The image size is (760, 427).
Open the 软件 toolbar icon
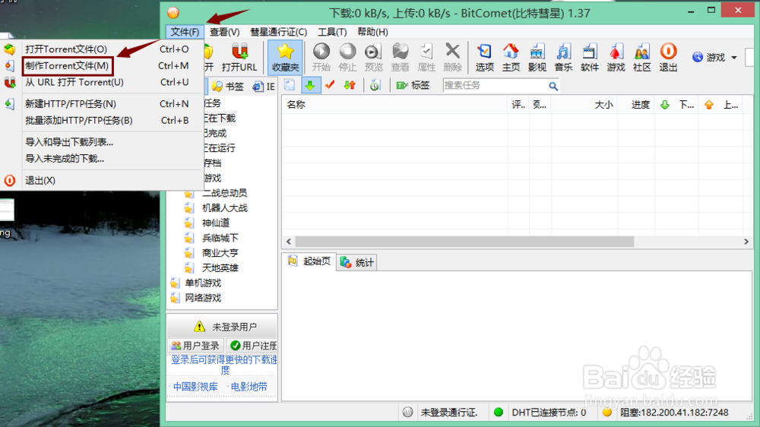coord(590,57)
